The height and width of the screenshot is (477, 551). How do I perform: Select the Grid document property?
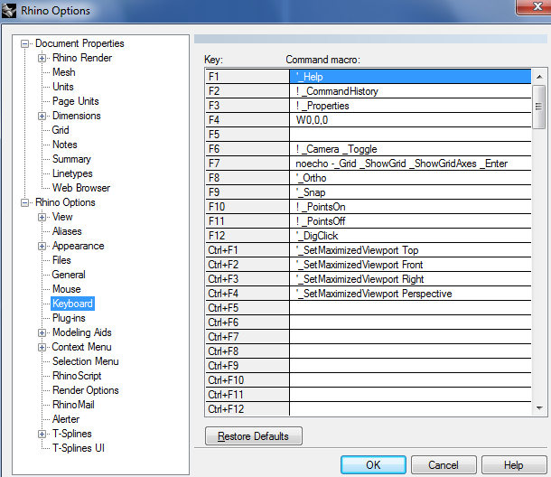(61, 130)
